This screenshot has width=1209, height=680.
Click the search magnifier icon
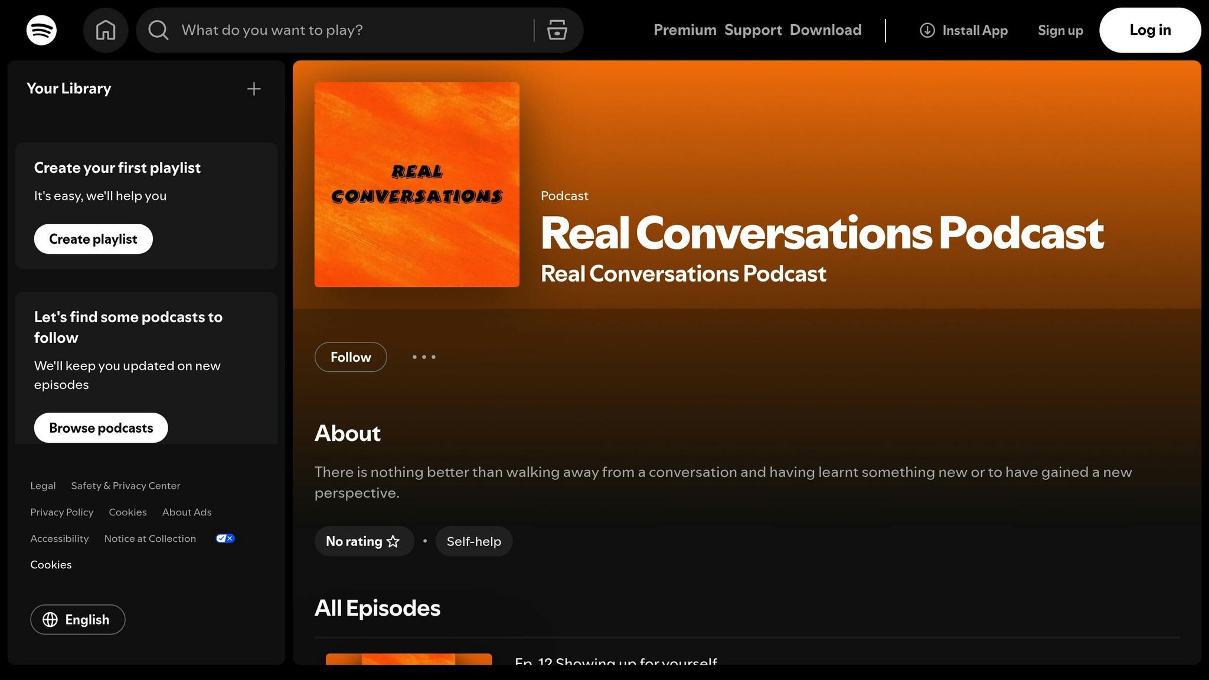click(x=158, y=30)
